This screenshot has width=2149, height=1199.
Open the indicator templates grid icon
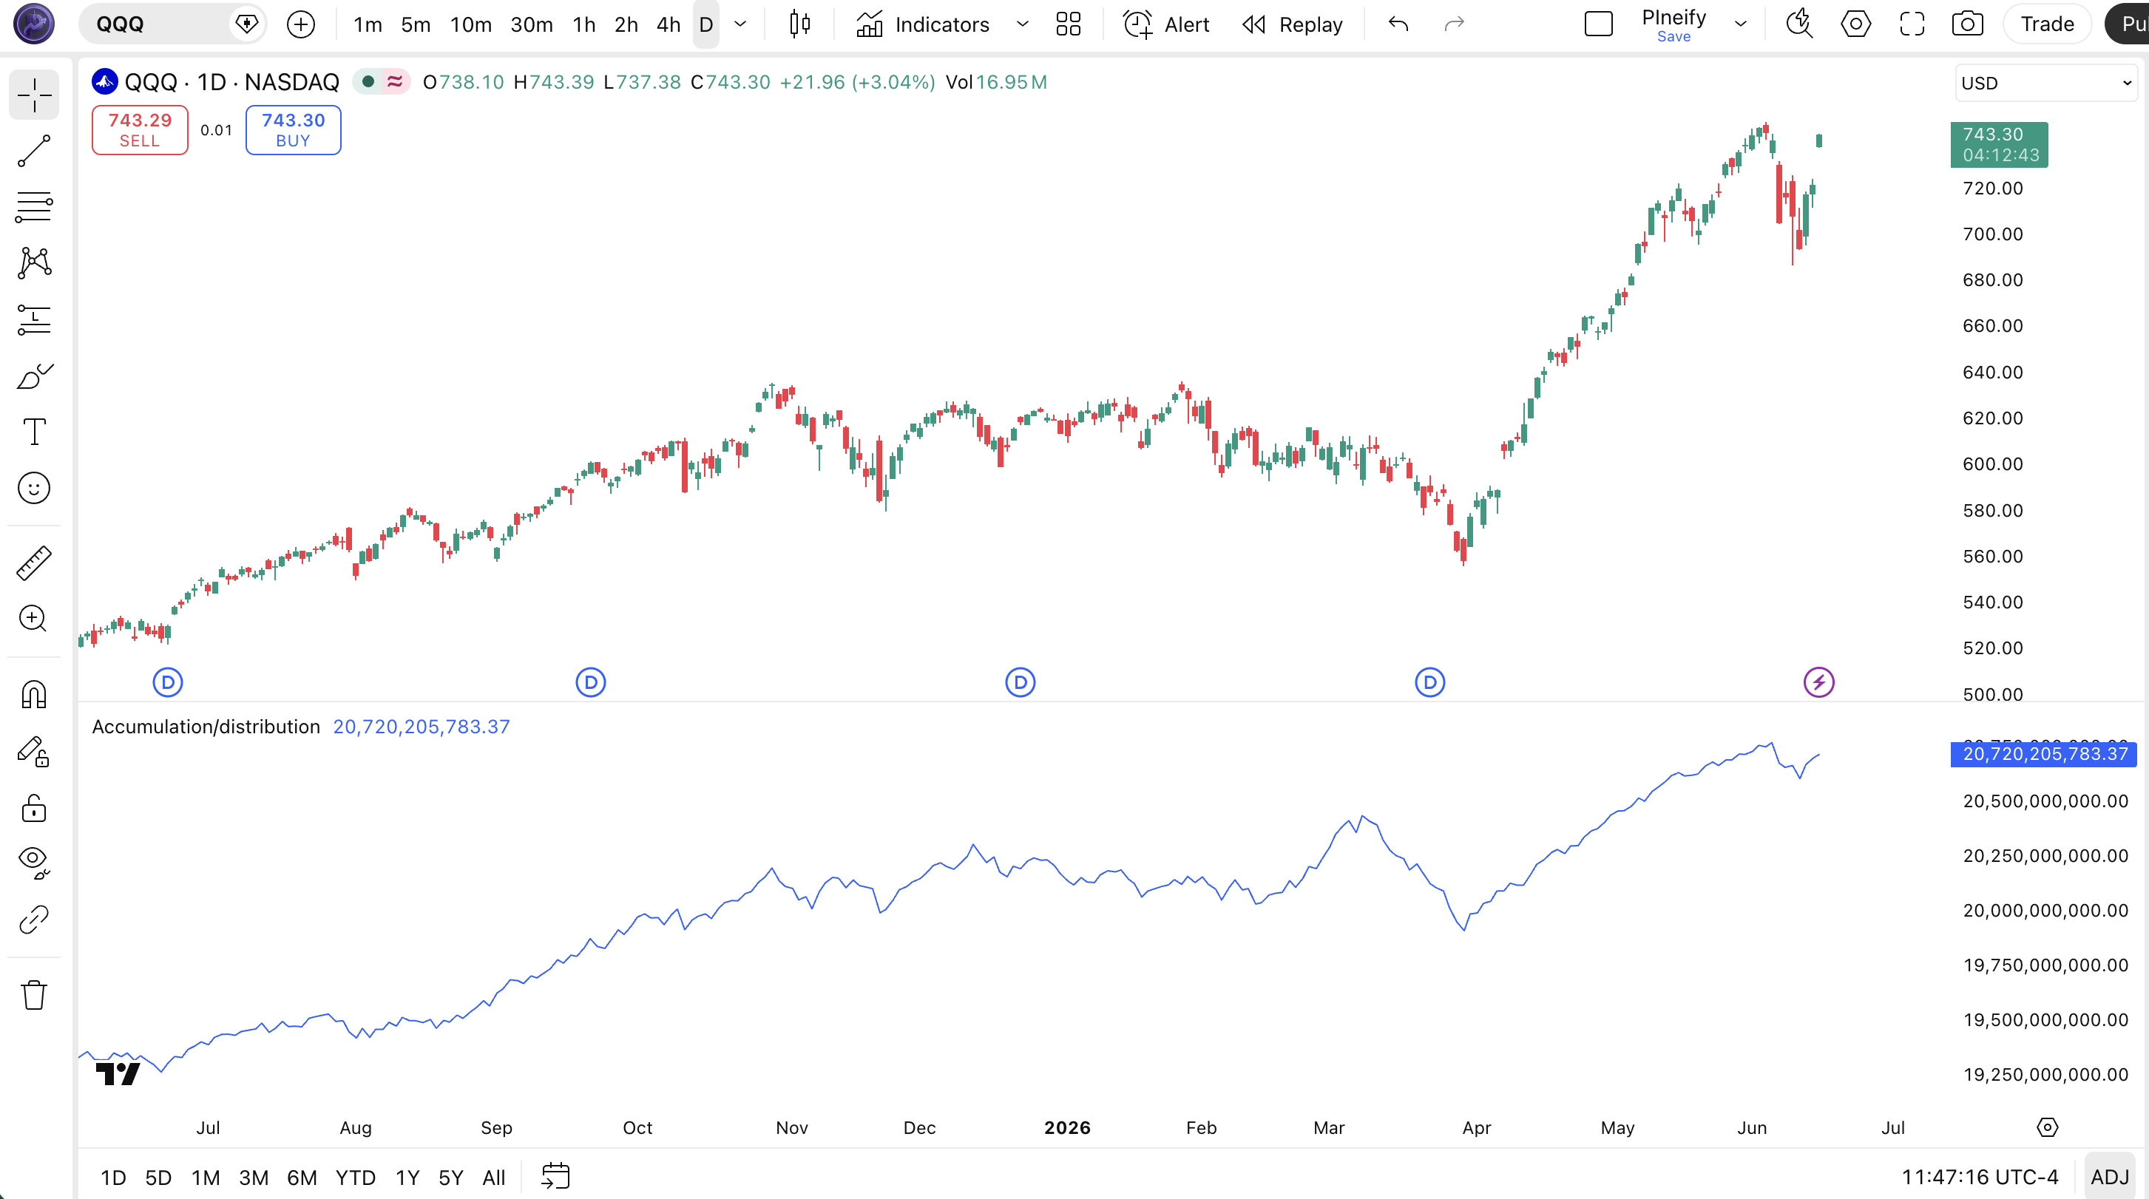[x=1068, y=24]
